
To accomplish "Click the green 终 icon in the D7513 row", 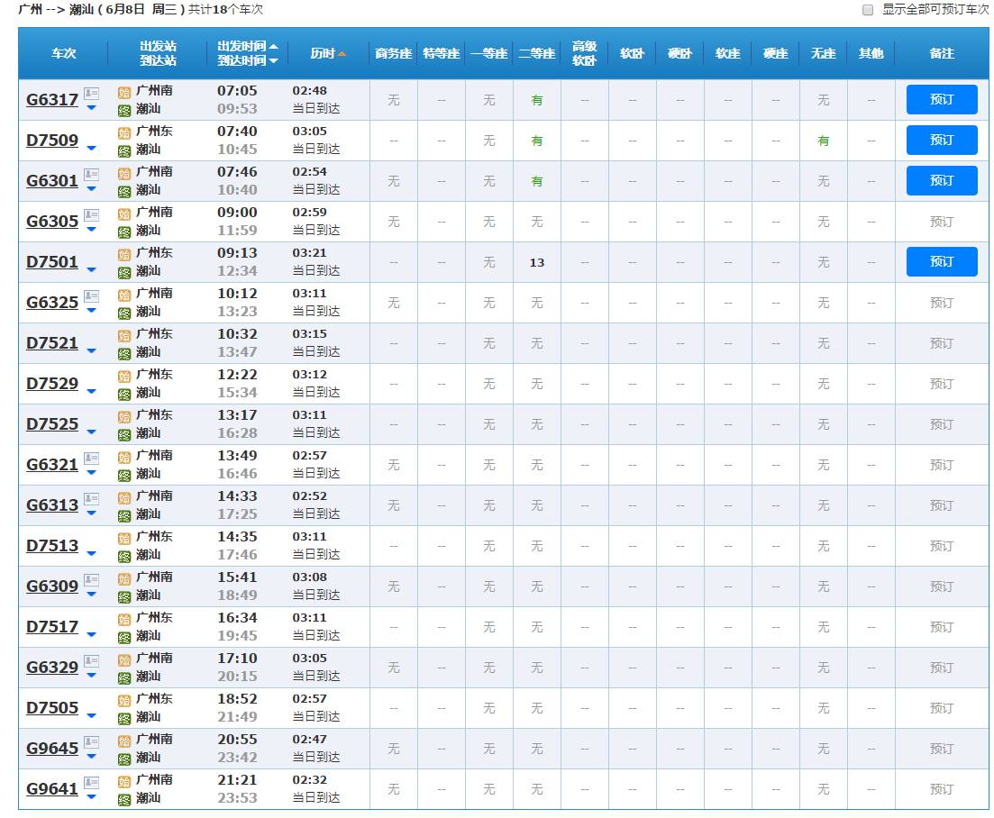I will click(124, 557).
